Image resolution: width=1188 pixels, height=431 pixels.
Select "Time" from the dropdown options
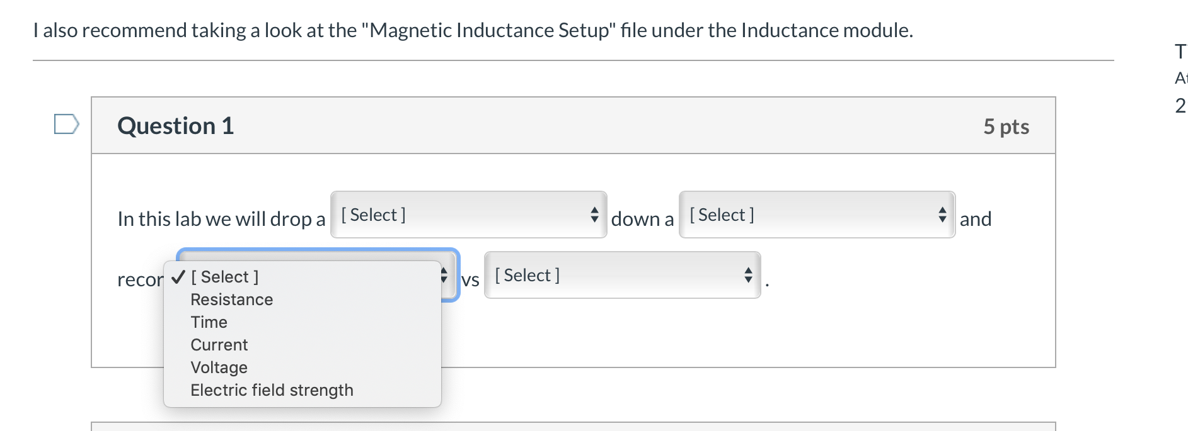[209, 322]
